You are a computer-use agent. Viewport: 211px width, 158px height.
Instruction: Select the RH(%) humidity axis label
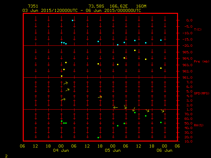(198, 125)
